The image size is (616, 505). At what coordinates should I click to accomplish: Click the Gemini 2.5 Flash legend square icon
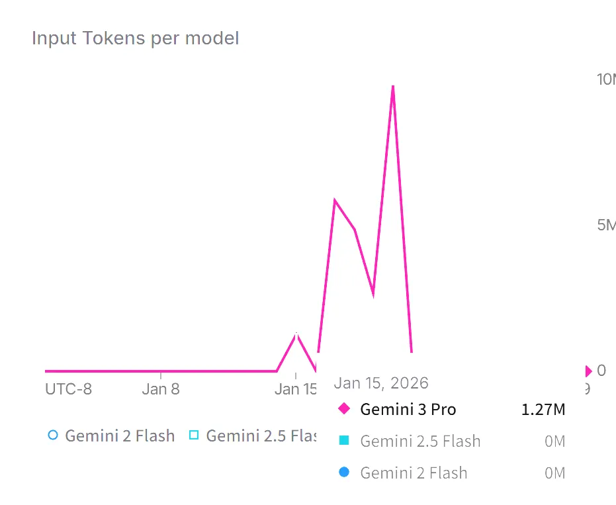point(194,436)
